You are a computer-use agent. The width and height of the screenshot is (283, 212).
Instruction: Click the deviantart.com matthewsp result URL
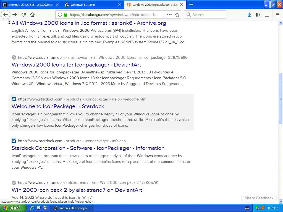pyautogui.click(x=103, y=57)
